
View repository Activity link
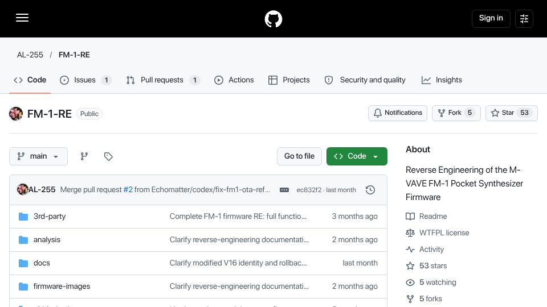point(425,249)
